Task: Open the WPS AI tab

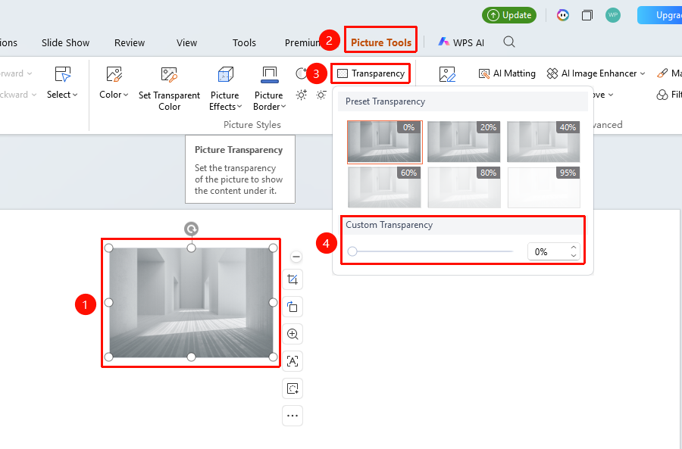Action: tap(461, 42)
